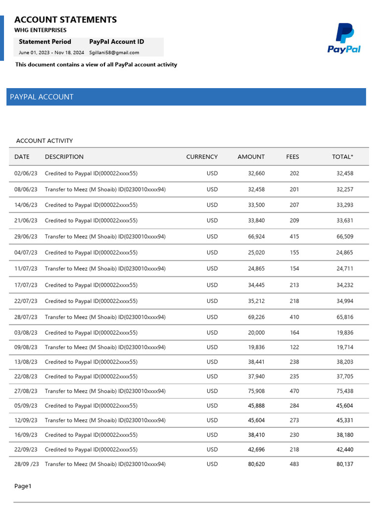
Task: Click the DATE column header
Action: click(x=22, y=157)
